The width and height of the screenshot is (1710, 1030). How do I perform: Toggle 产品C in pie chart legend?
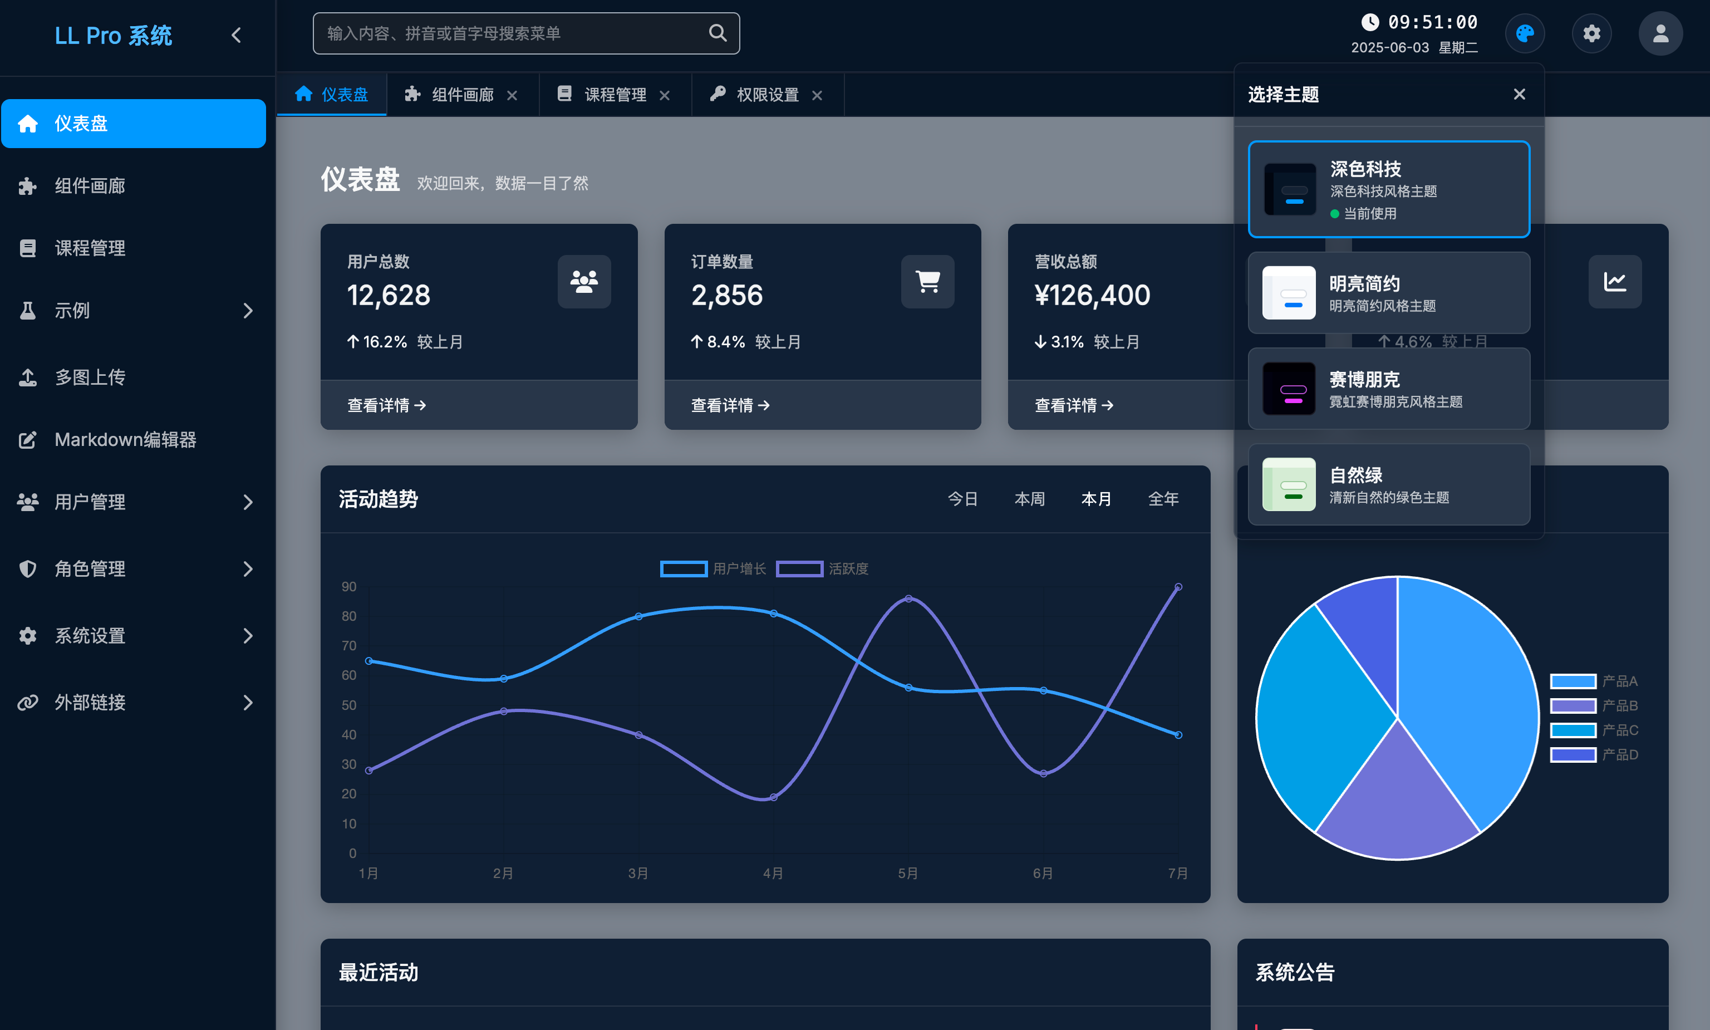[1594, 730]
